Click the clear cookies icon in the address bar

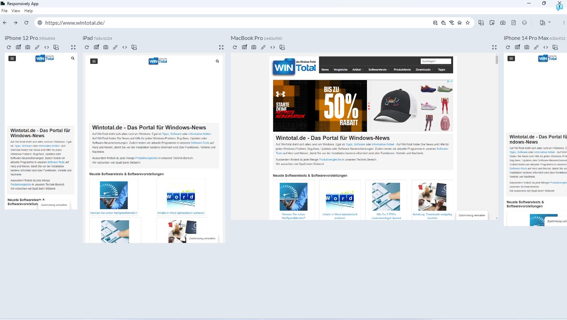pos(443,23)
